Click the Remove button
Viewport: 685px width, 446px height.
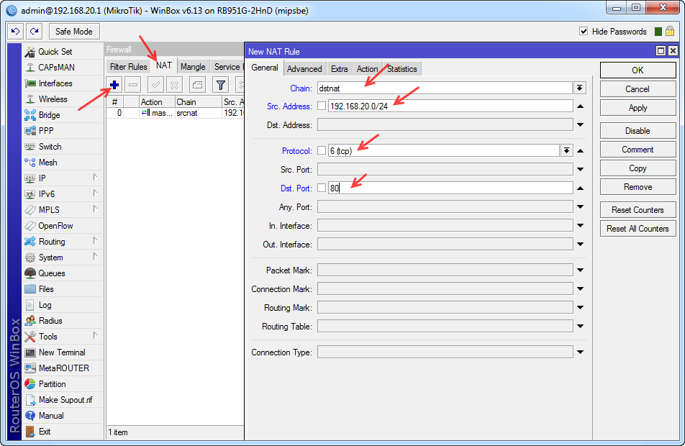(x=638, y=187)
